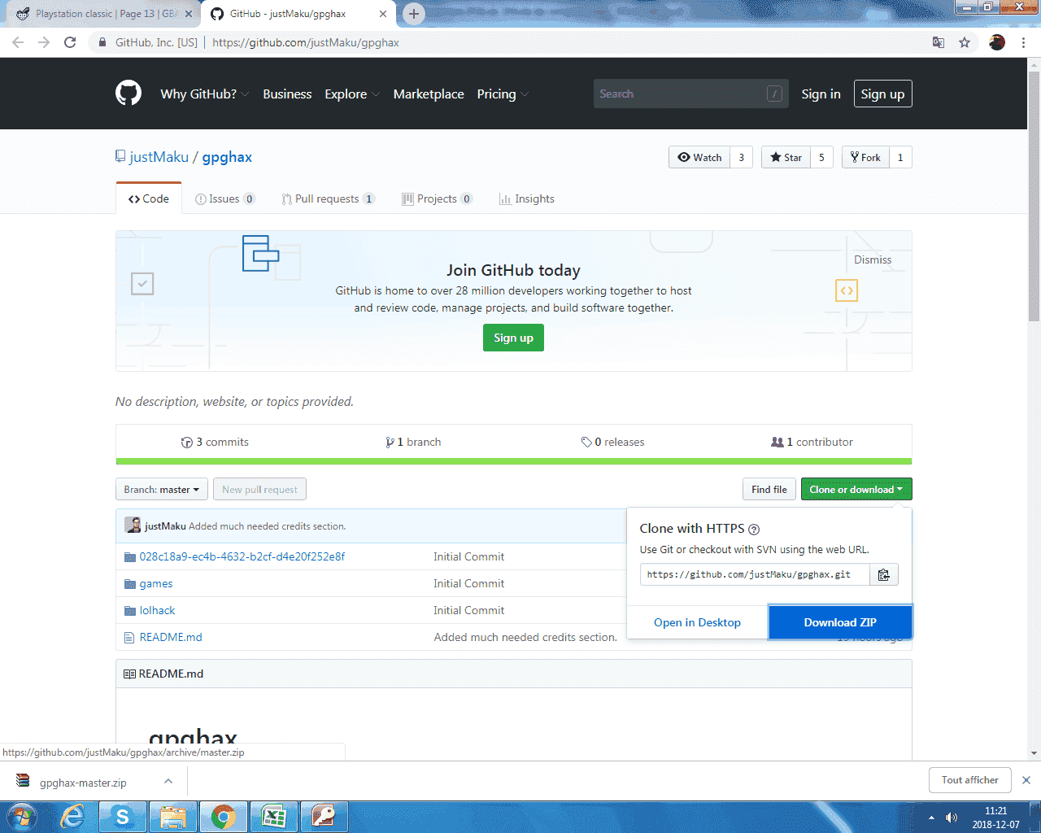Click the volume icon in system tray
The image size is (1041, 833).
point(952,818)
